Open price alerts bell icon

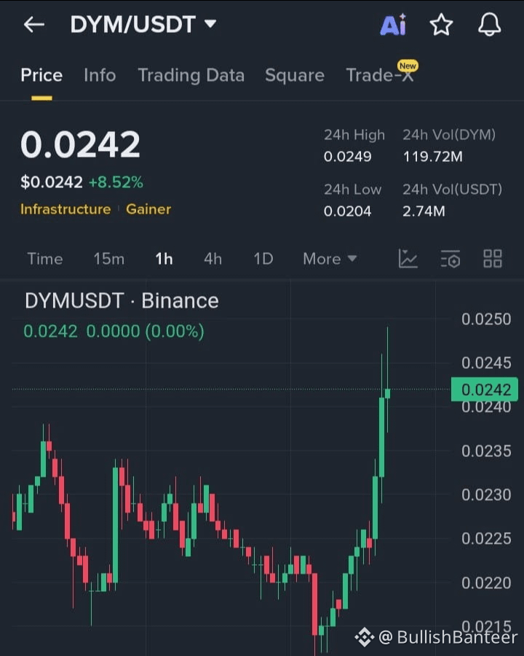coord(489,25)
